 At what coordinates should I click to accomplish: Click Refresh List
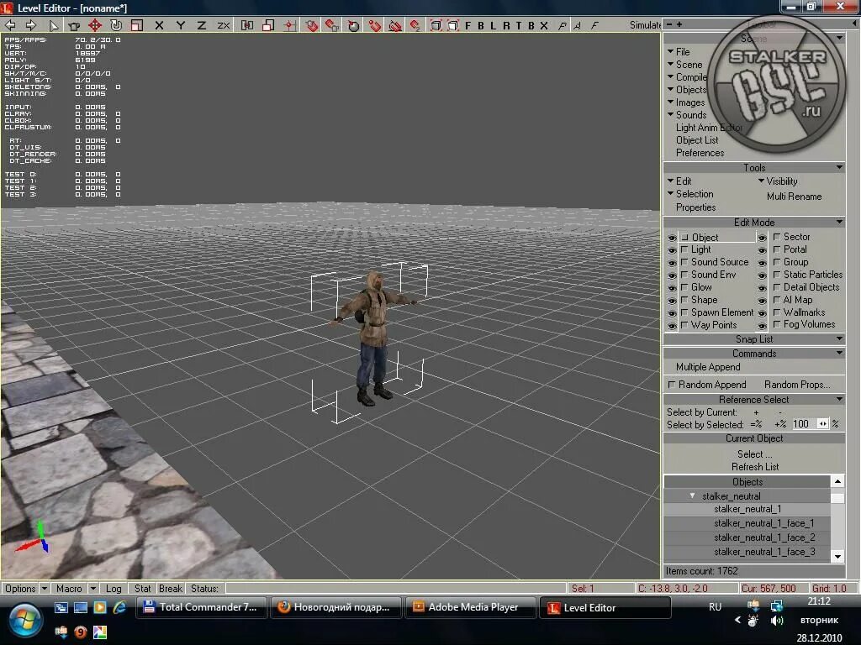(755, 467)
